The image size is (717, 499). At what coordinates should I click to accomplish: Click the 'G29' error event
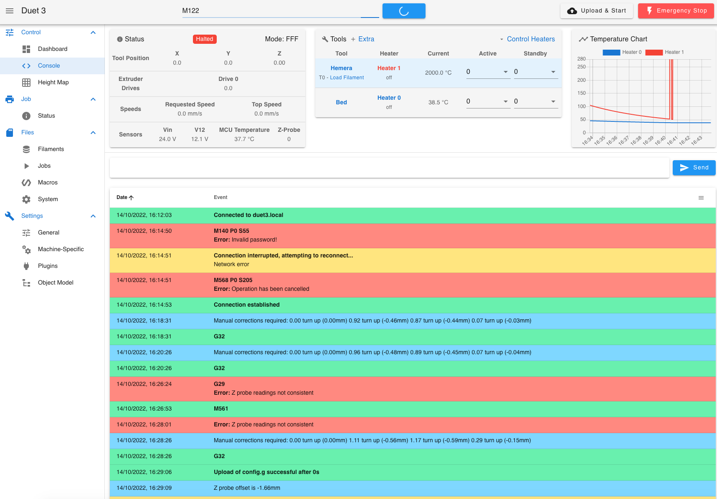[413, 389]
